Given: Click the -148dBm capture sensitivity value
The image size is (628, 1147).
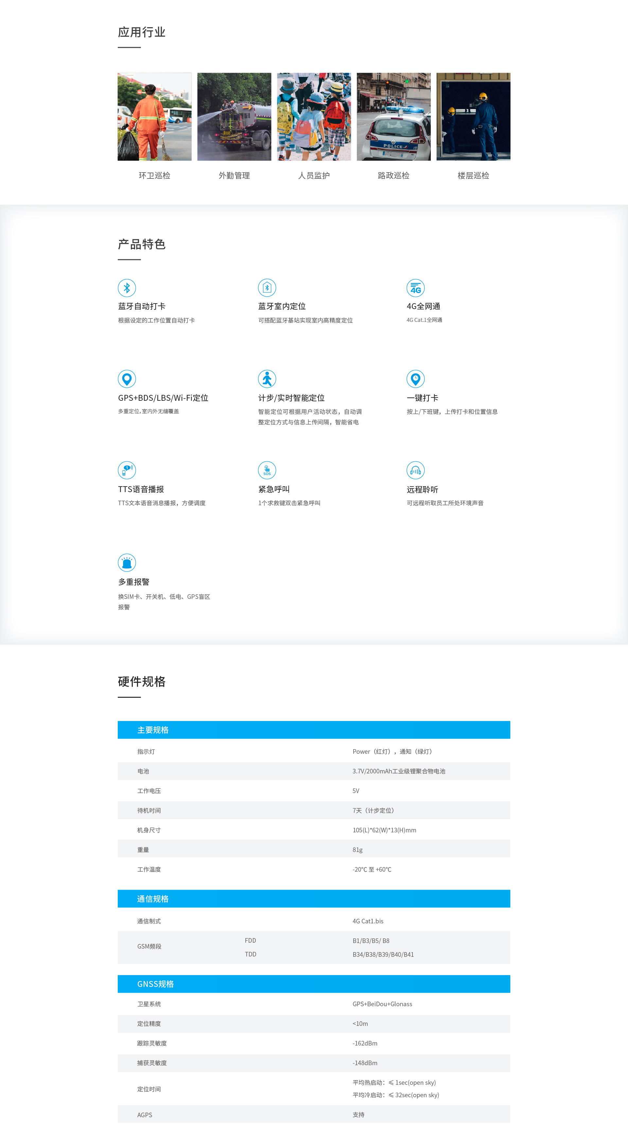Looking at the screenshot, I should tap(365, 1063).
